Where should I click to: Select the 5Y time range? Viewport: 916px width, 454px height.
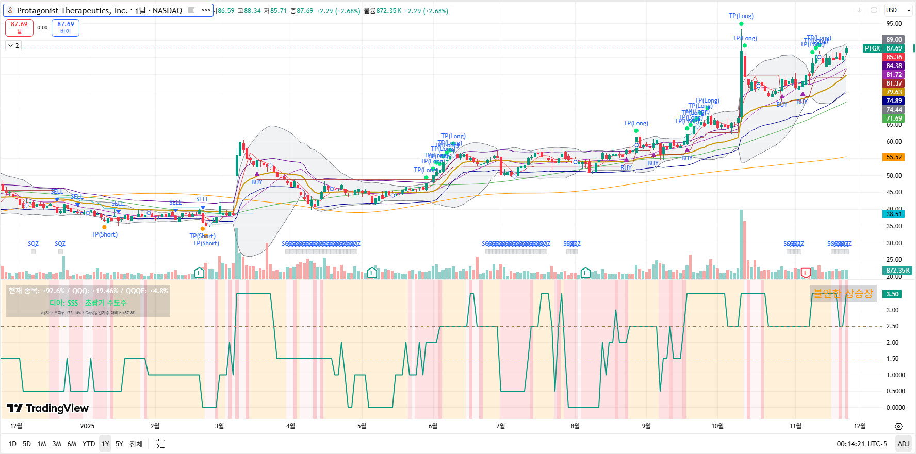119,444
